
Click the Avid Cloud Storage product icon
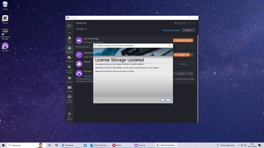pyautogui.click(x=79, y=40)
